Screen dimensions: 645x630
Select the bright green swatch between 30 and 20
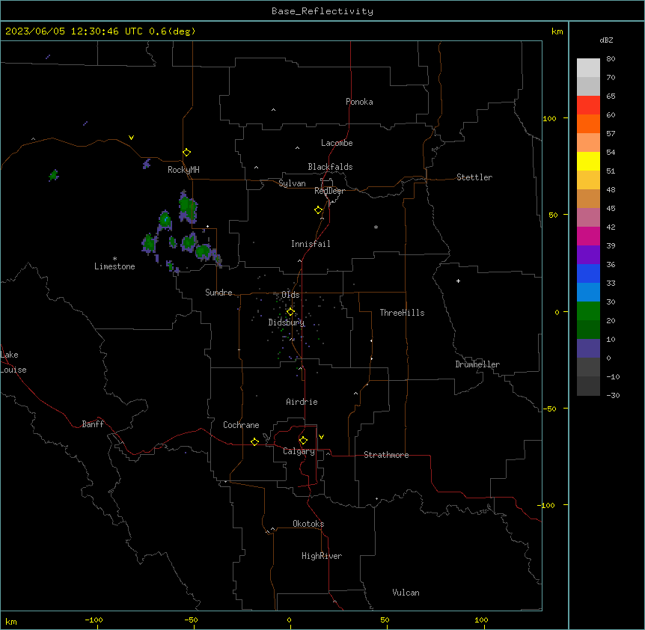(588, 311)
